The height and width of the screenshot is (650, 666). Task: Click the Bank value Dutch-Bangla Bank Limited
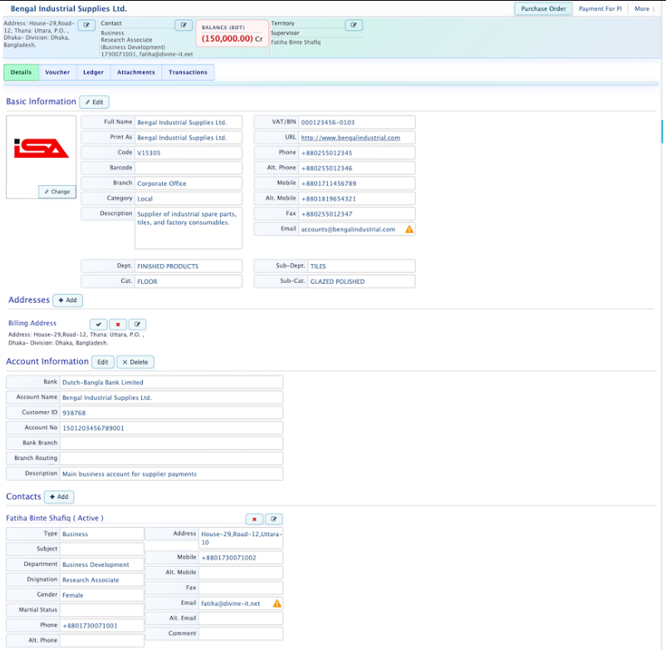[x=171, y=382]
